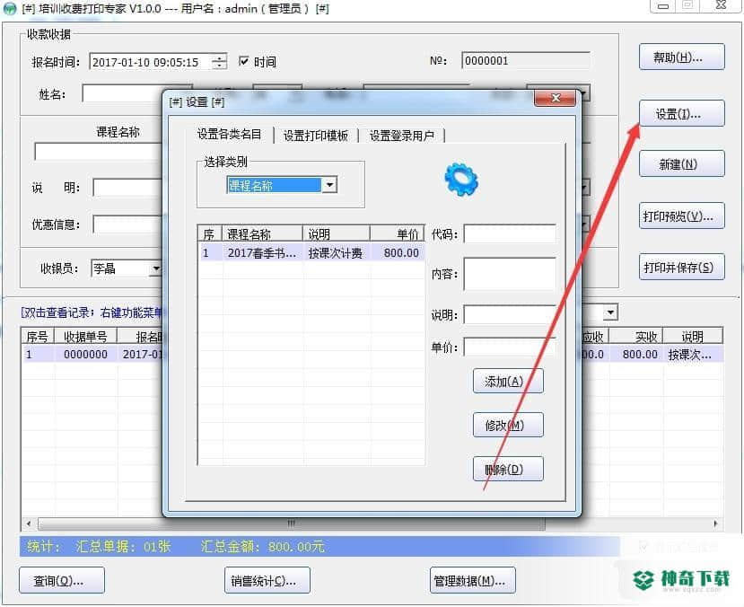Open 帮助(H) from the main window
This screenshot has width=744, height=607.
click(x=681, y=57)
